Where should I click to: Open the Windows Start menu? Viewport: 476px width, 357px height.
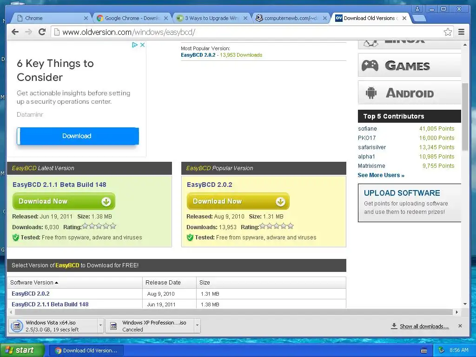(x=21, y=350)
